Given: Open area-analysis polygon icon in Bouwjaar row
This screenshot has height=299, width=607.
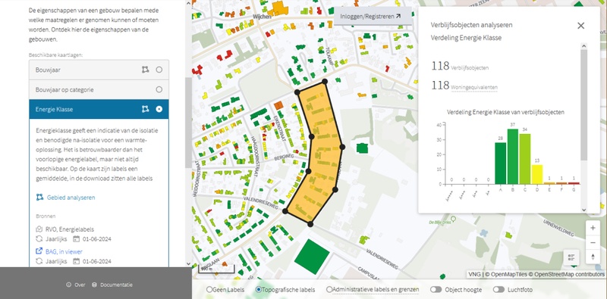Looking at the screenshot, I should pyautogui.click(x=145, y=70).
